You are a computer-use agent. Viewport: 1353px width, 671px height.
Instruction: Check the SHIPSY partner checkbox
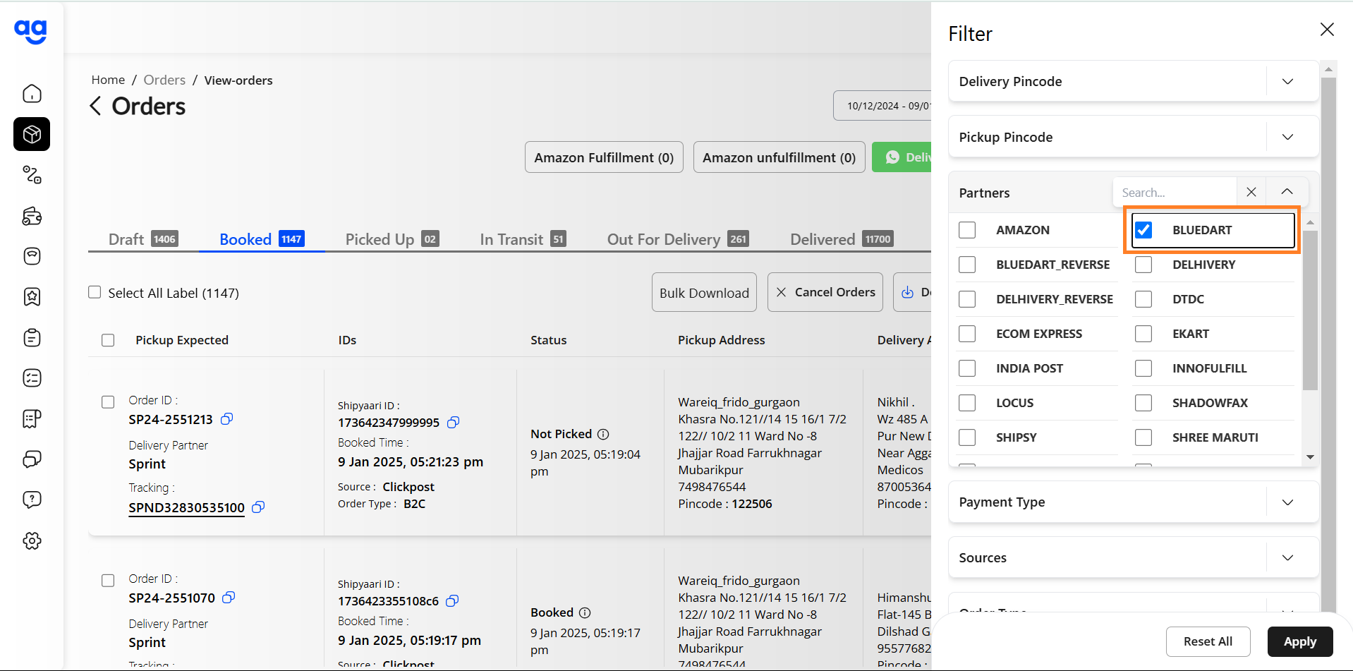pyautogui.click(x=967, y=437)
